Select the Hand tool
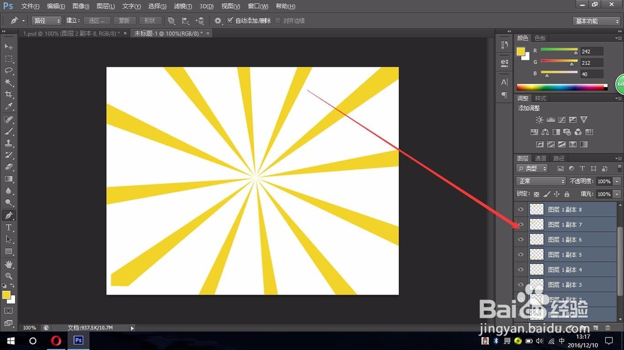 [x=8, y=264]
